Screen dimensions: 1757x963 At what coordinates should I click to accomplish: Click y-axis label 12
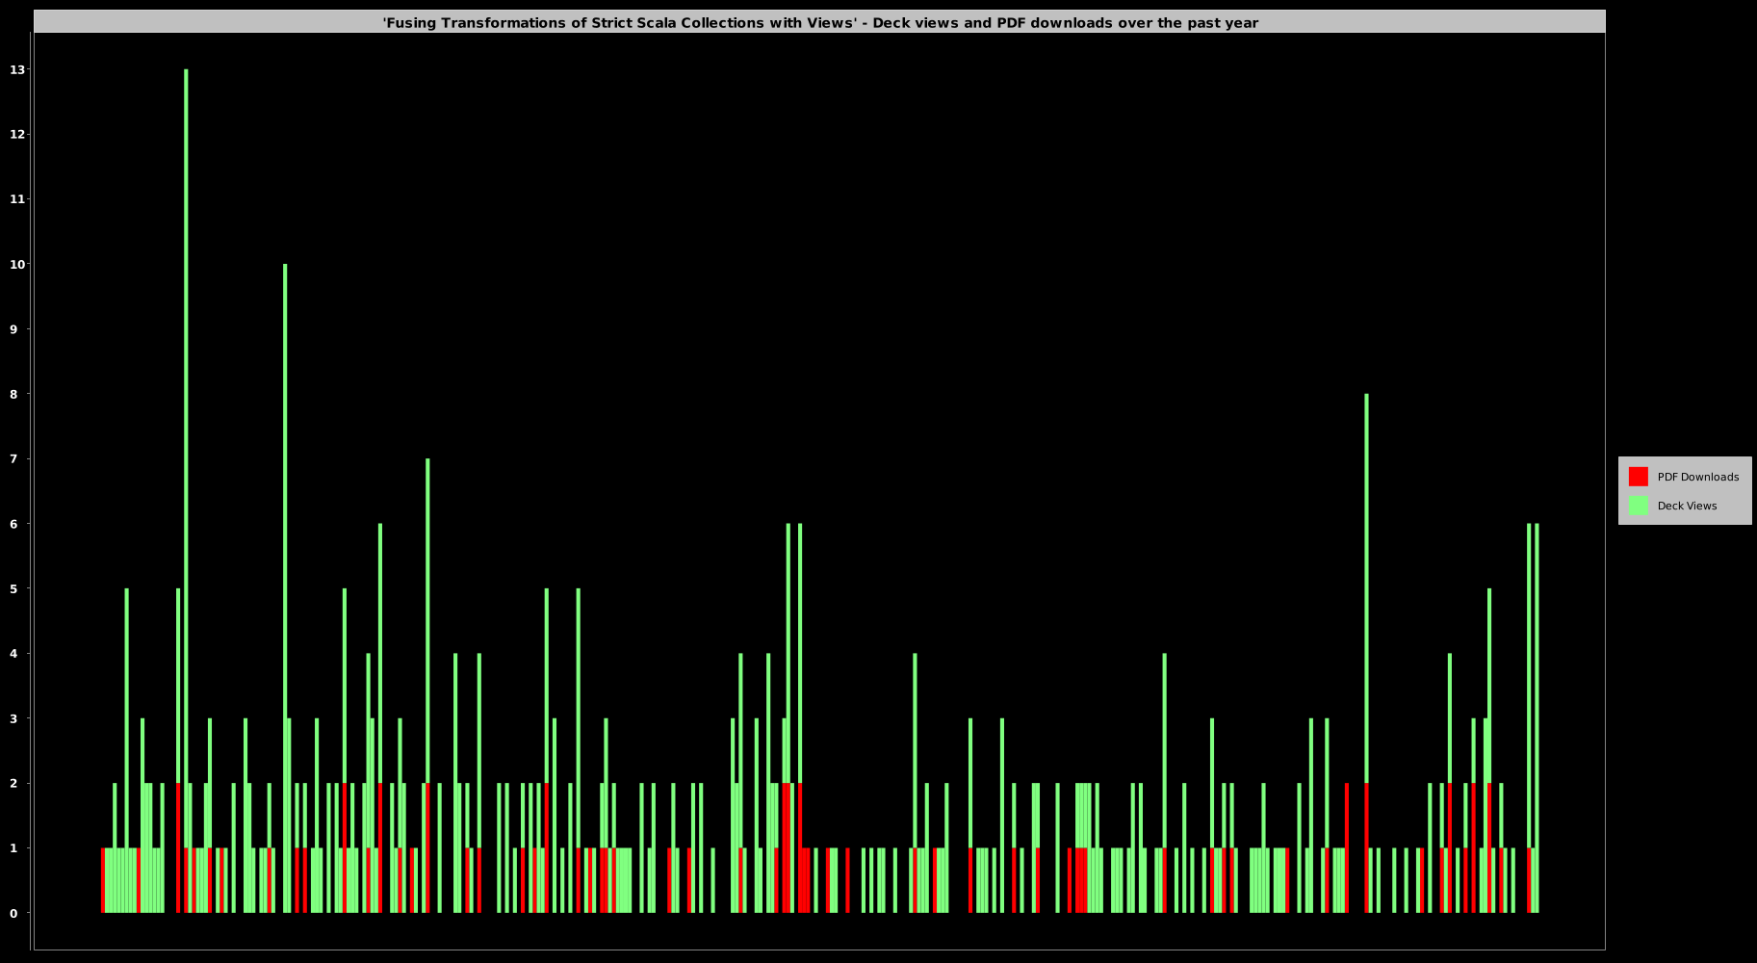coord(17,134)
